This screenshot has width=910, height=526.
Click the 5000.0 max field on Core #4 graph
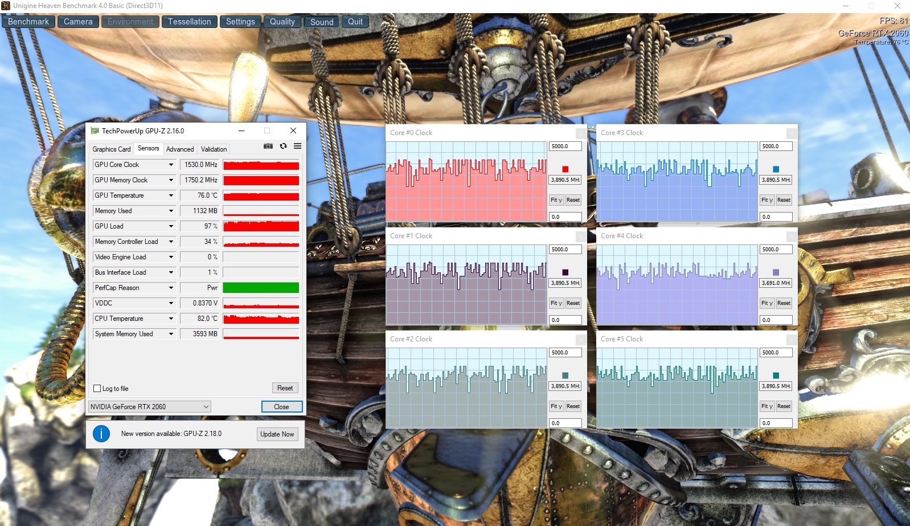776,250
